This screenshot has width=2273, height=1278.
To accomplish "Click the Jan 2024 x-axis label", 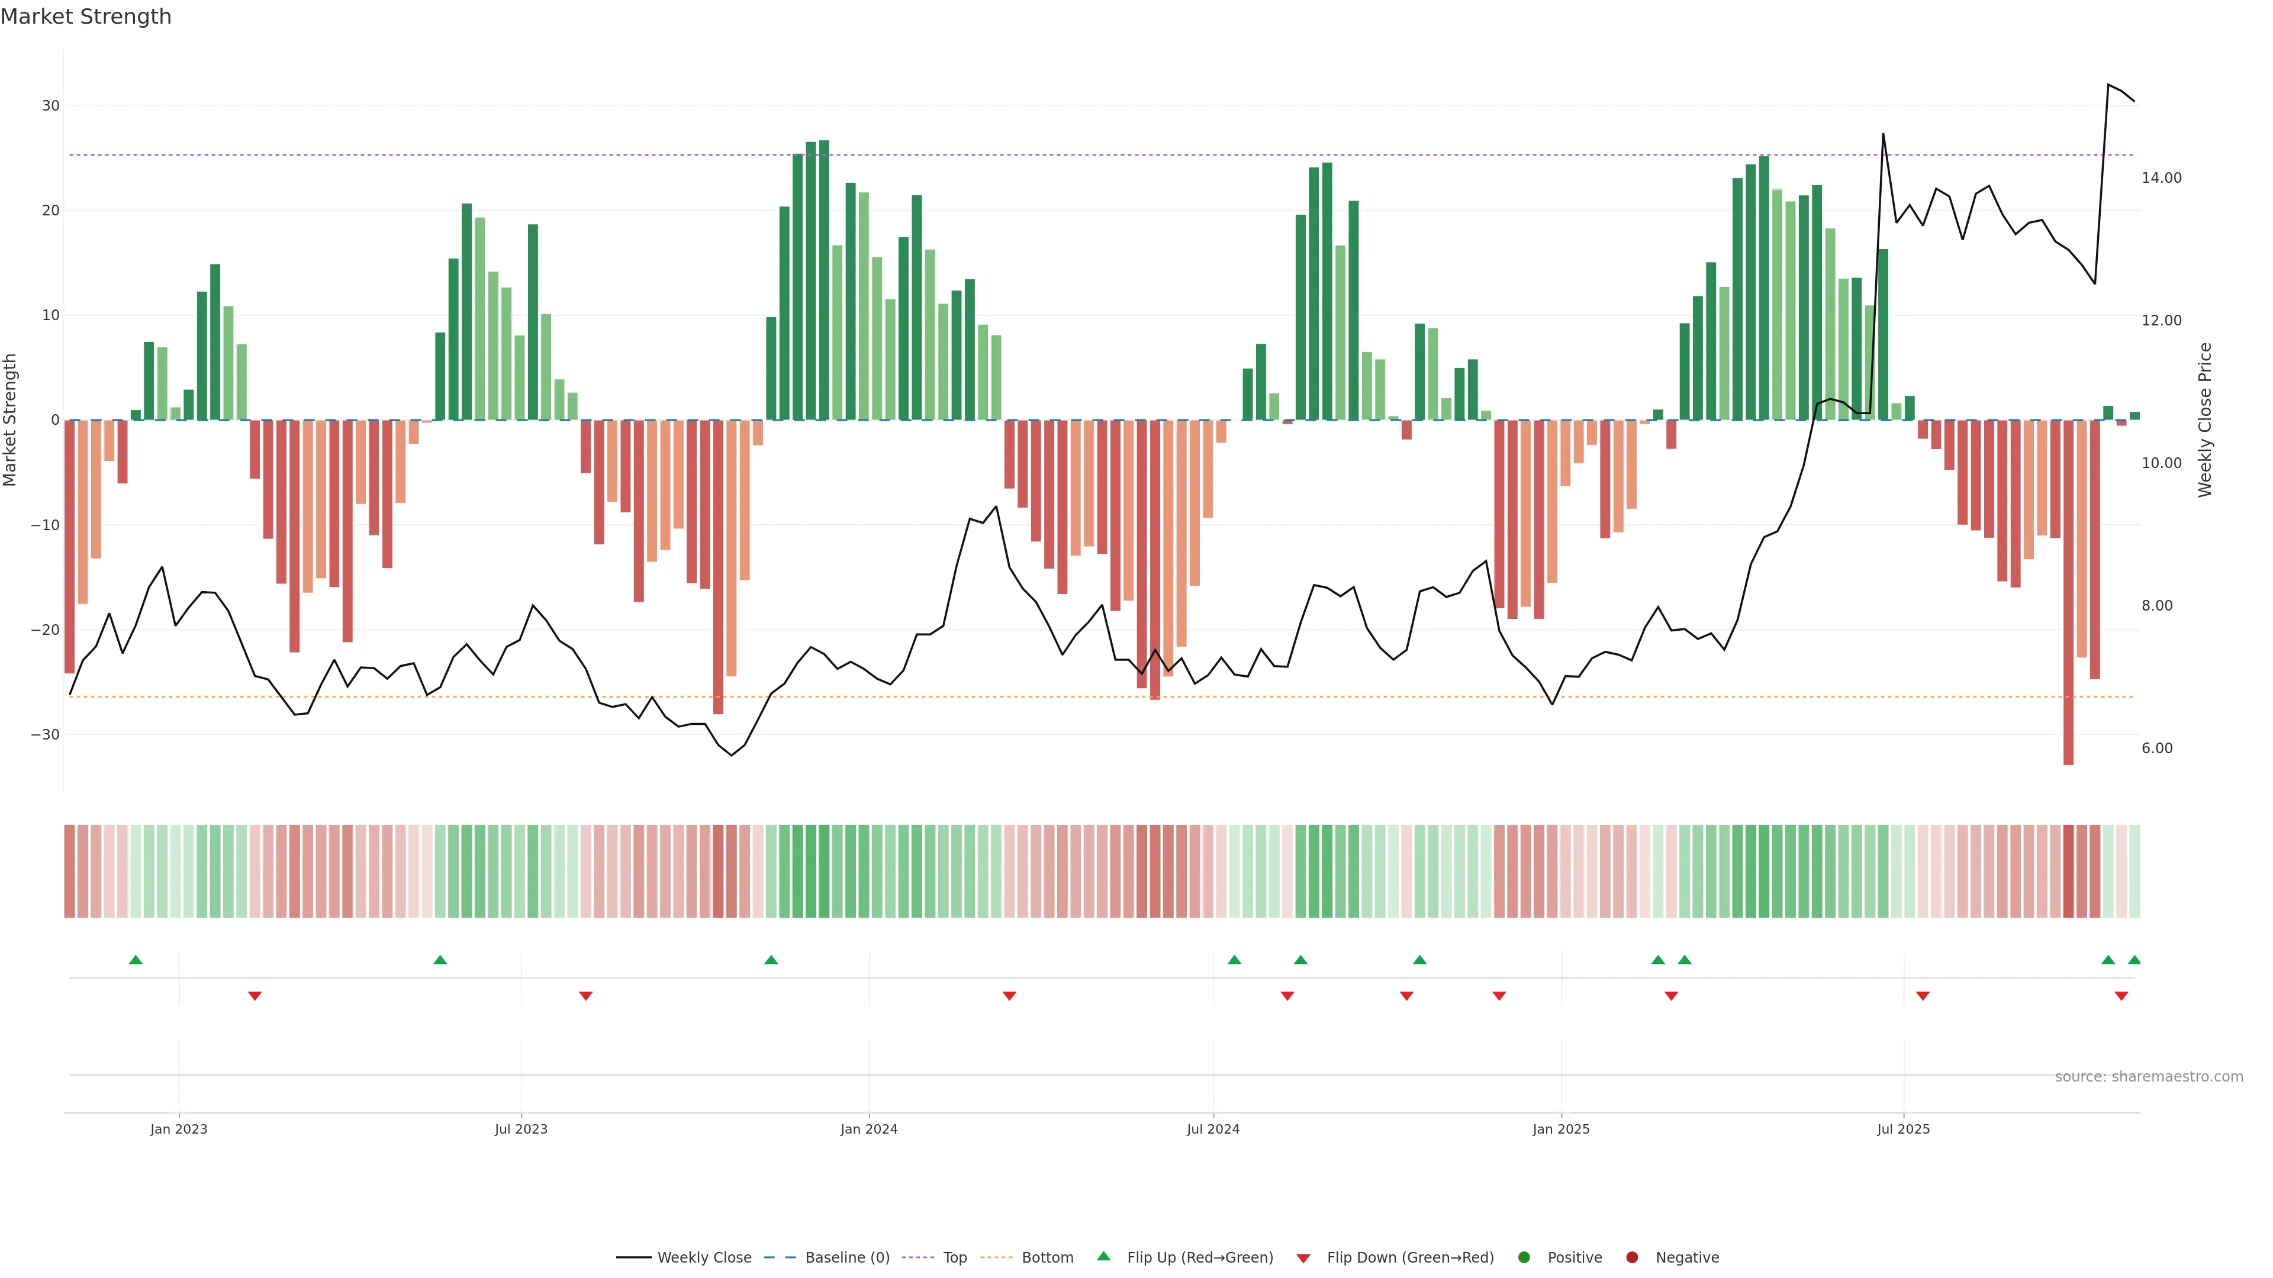I will (x=868, y=1129).
